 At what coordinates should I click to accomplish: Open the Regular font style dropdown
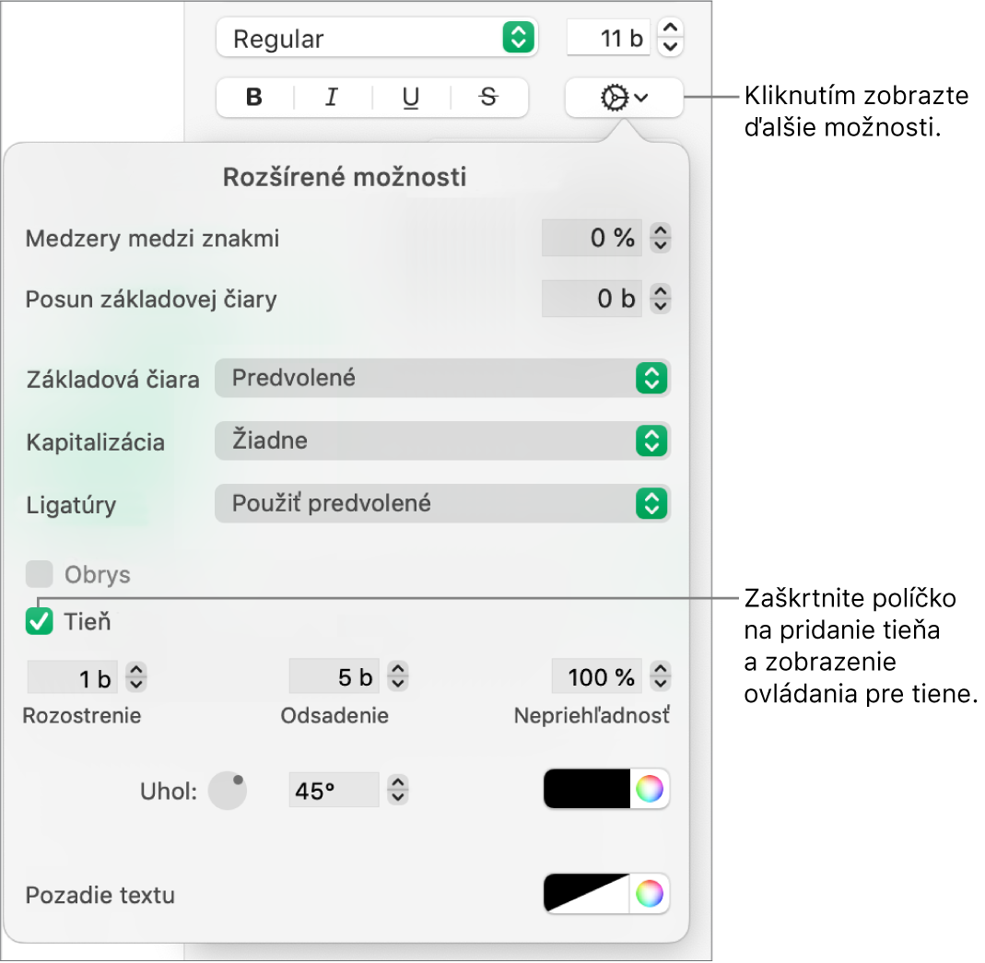pyautogui.click(x=376, y=38)
